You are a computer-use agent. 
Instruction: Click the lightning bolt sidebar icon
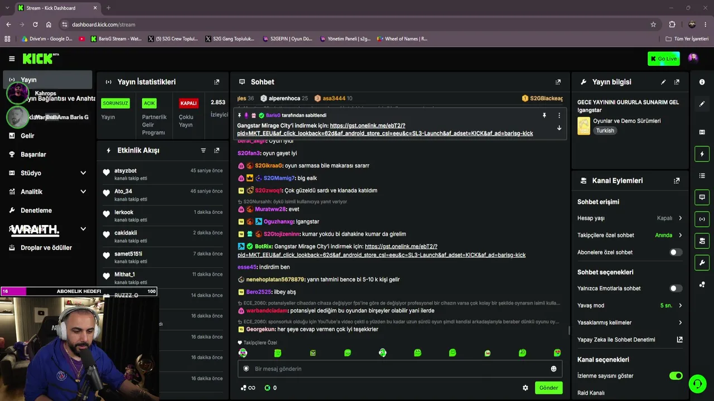click(x=702, y=154)
